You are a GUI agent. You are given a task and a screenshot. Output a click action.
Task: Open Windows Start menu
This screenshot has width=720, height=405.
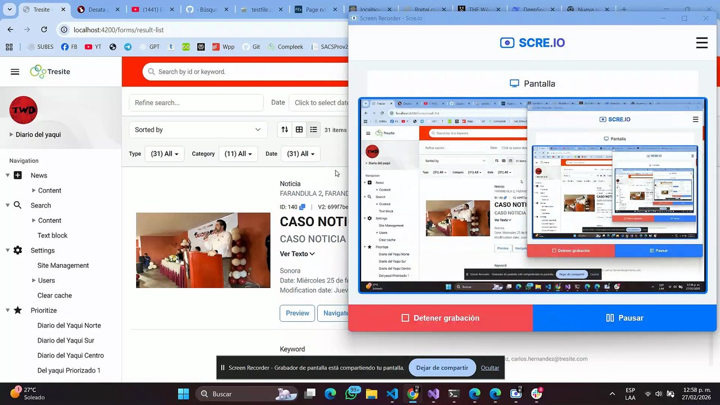[184, 394]
